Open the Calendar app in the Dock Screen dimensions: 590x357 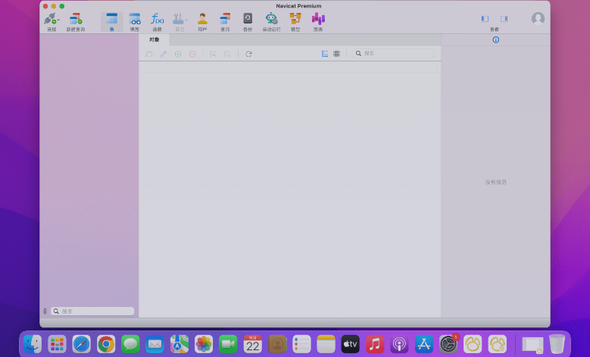pos(253,344)
